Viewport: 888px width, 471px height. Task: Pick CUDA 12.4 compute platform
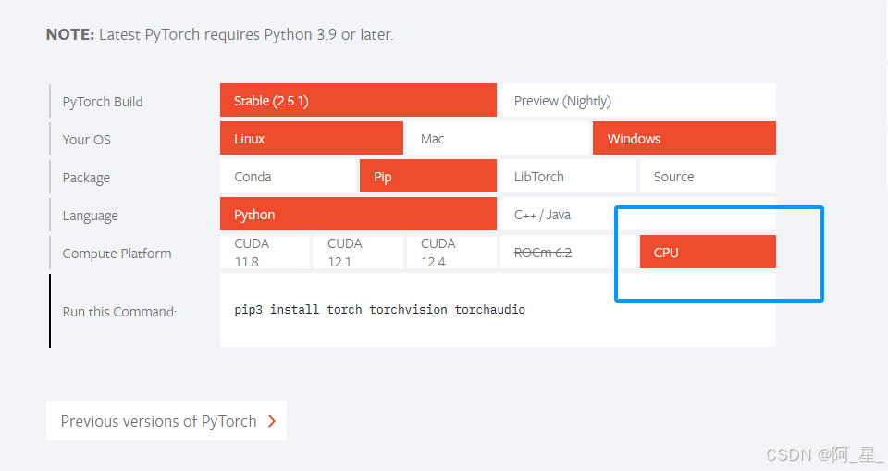tap(451, 253)
